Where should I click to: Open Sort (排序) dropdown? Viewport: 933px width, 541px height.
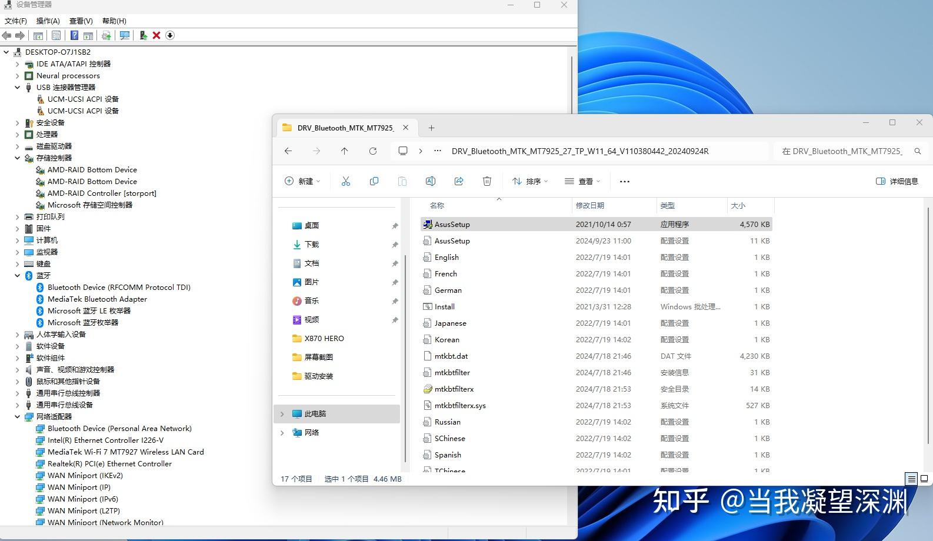530,181
